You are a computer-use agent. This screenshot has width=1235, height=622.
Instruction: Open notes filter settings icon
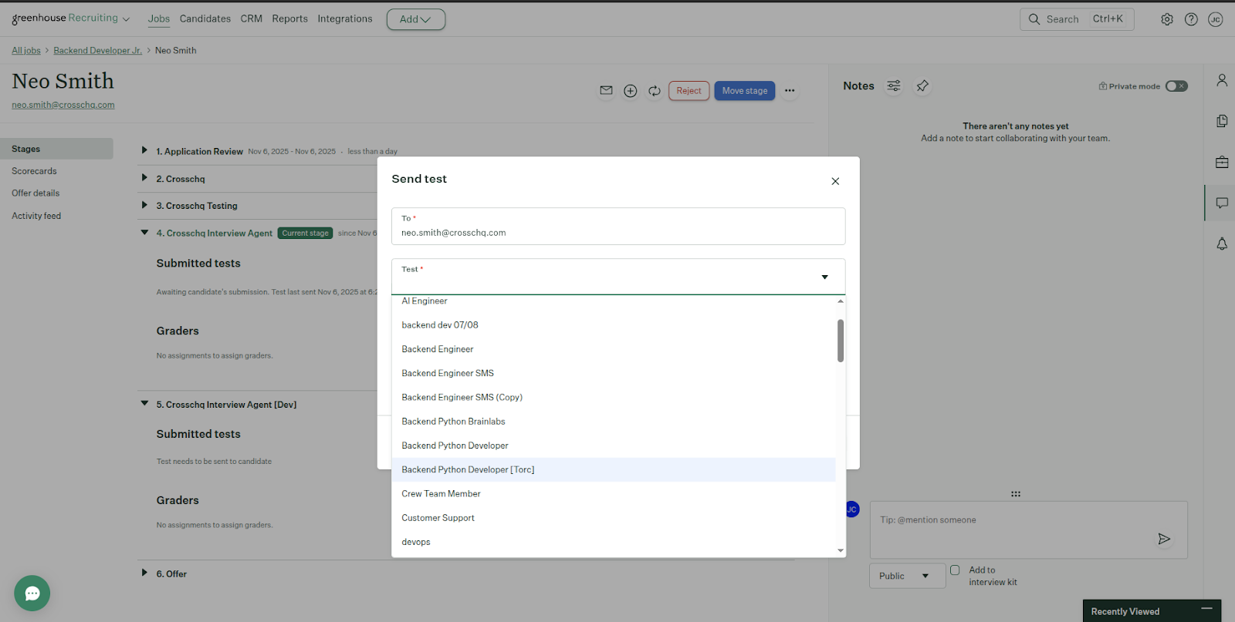click(x=894, y=86)
